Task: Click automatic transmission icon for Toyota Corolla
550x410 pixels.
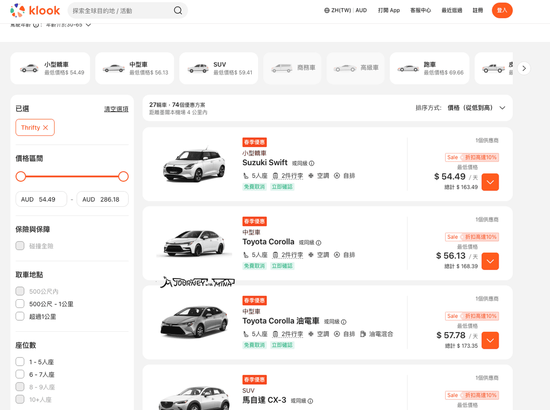Action: tap(337, 255)
